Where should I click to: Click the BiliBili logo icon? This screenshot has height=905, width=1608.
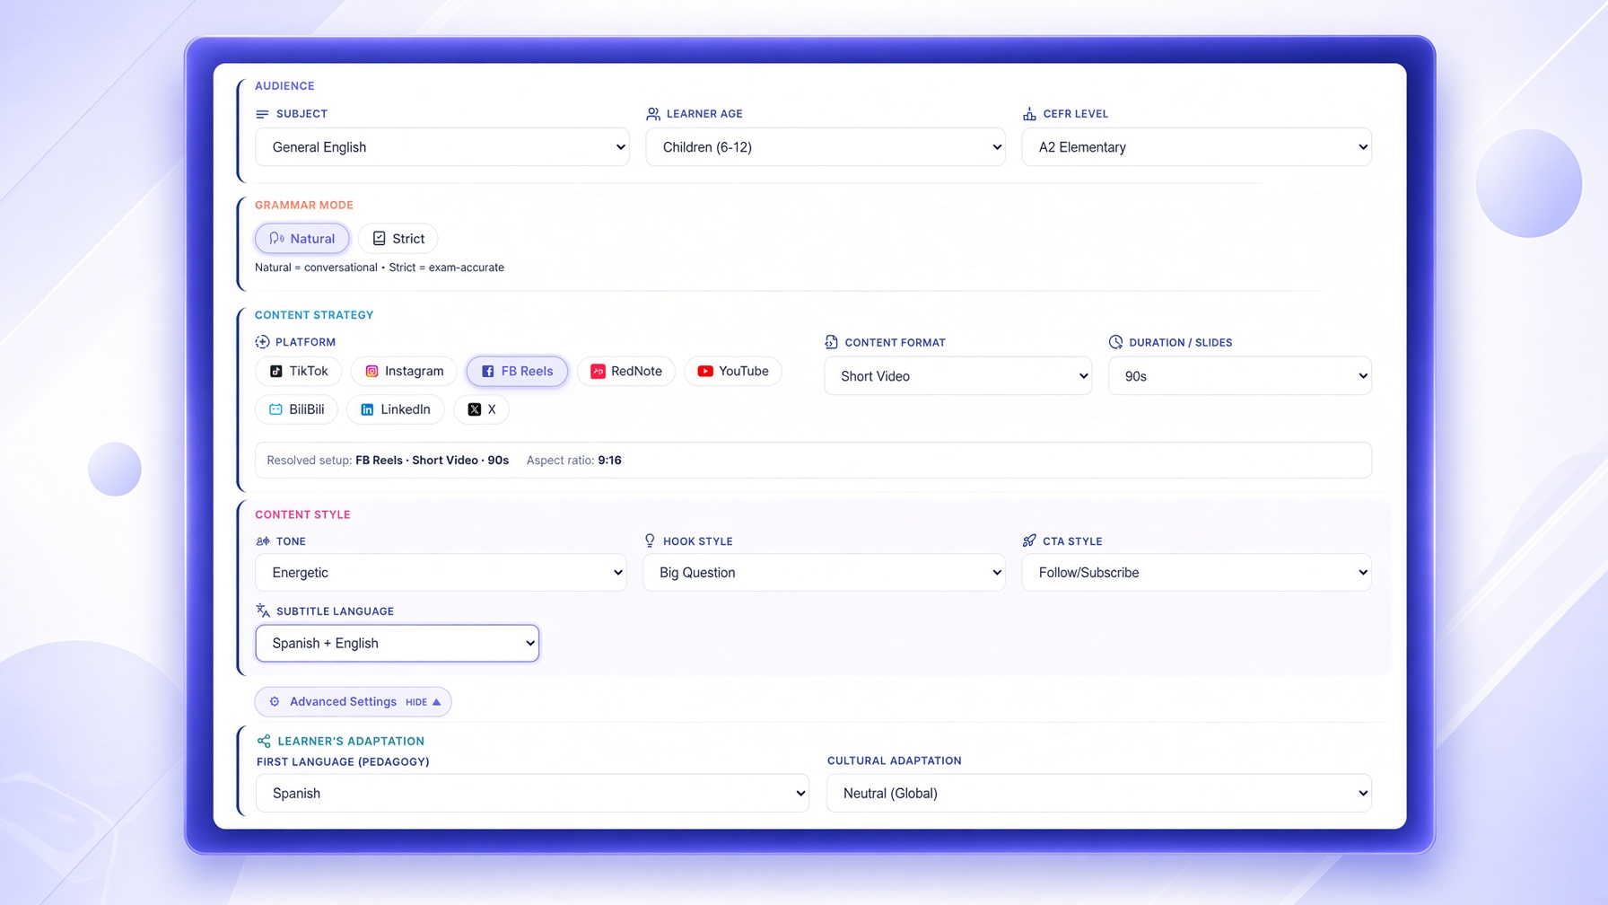276,409
